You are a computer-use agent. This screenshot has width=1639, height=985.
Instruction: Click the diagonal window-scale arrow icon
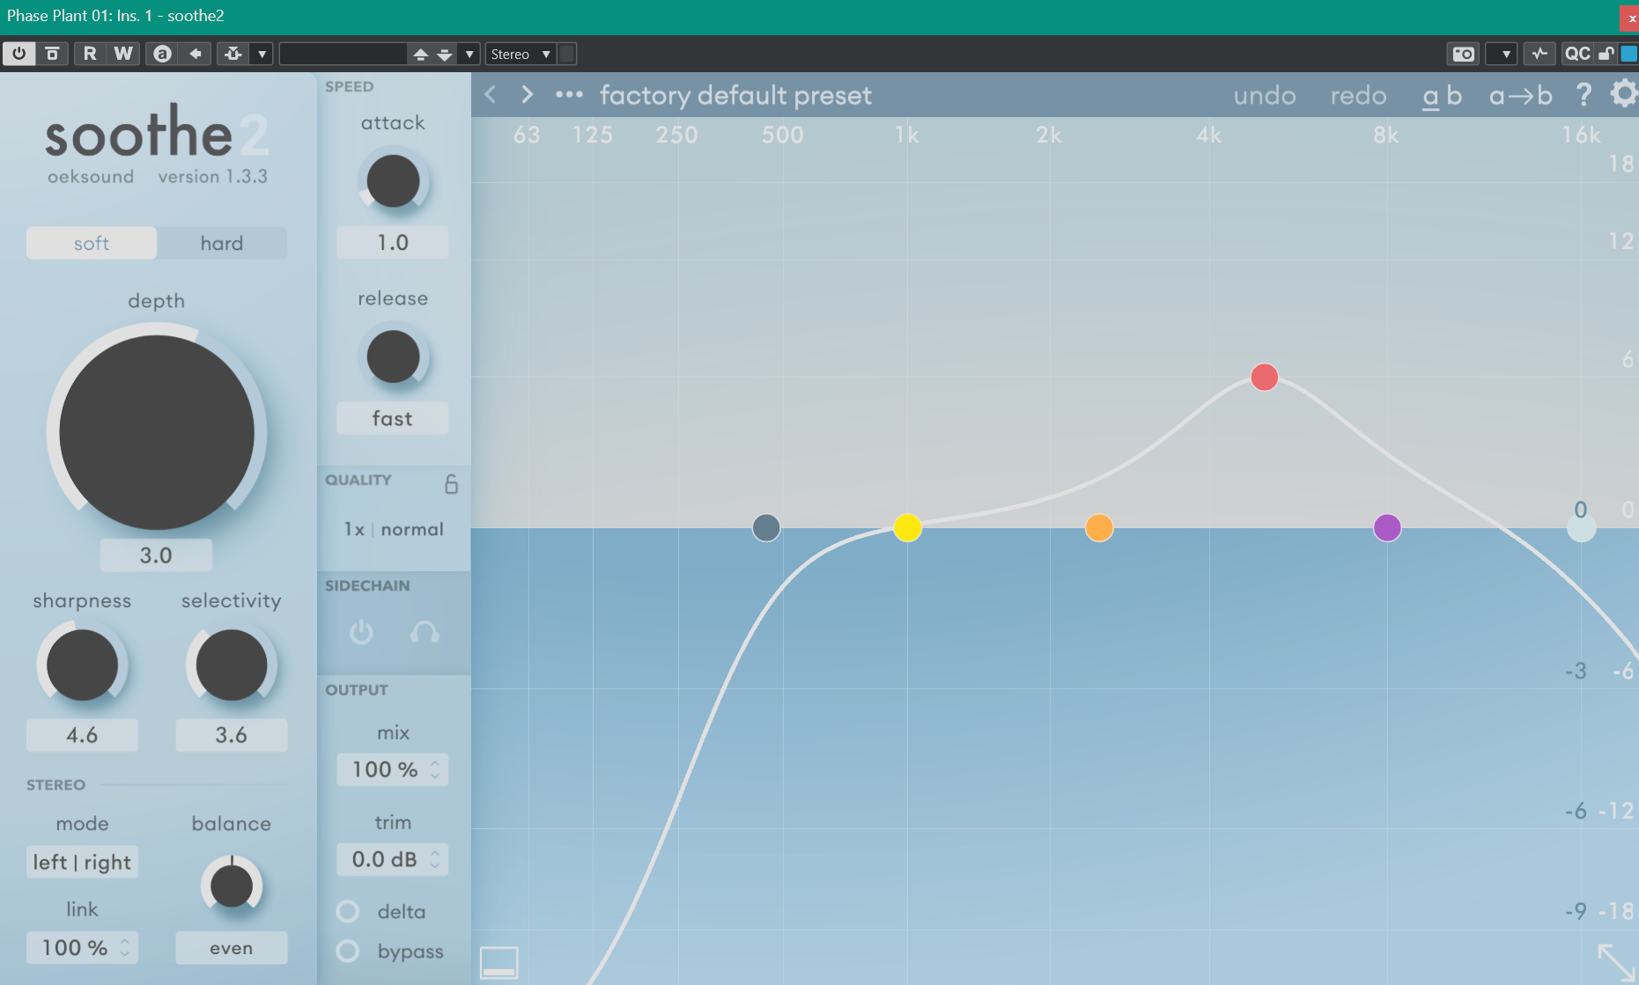(x=1616, y=962)
